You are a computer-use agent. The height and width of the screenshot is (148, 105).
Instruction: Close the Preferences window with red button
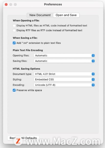point(6,4)
